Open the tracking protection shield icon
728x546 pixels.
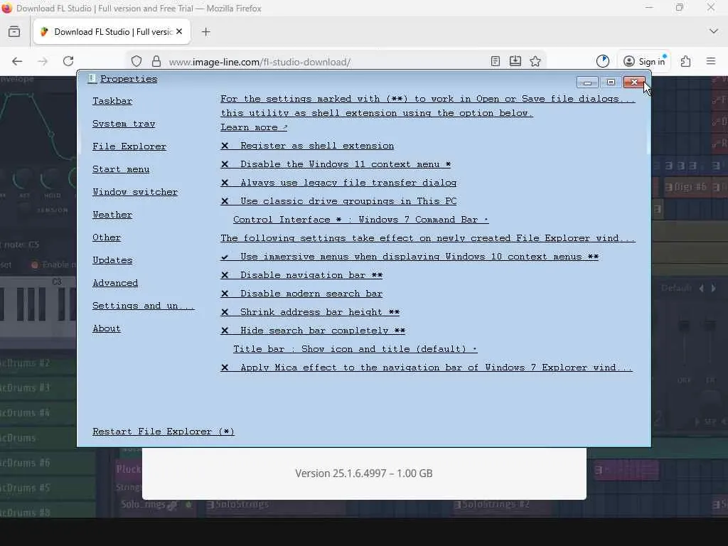coord(136,61)
